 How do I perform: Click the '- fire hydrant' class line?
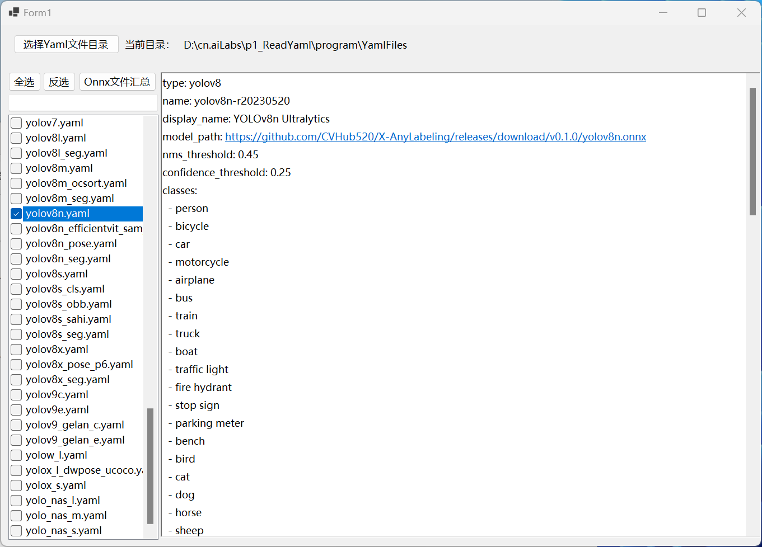point(200,387)
